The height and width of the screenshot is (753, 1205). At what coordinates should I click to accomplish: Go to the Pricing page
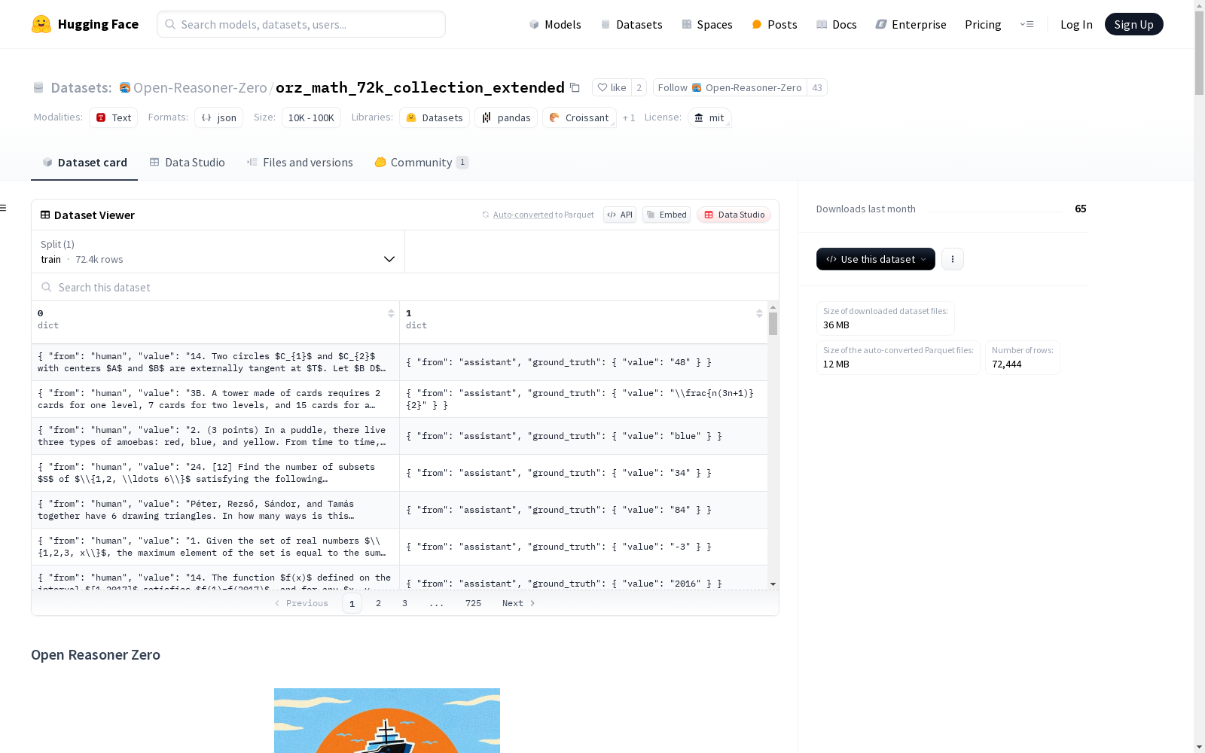point(983,24)
